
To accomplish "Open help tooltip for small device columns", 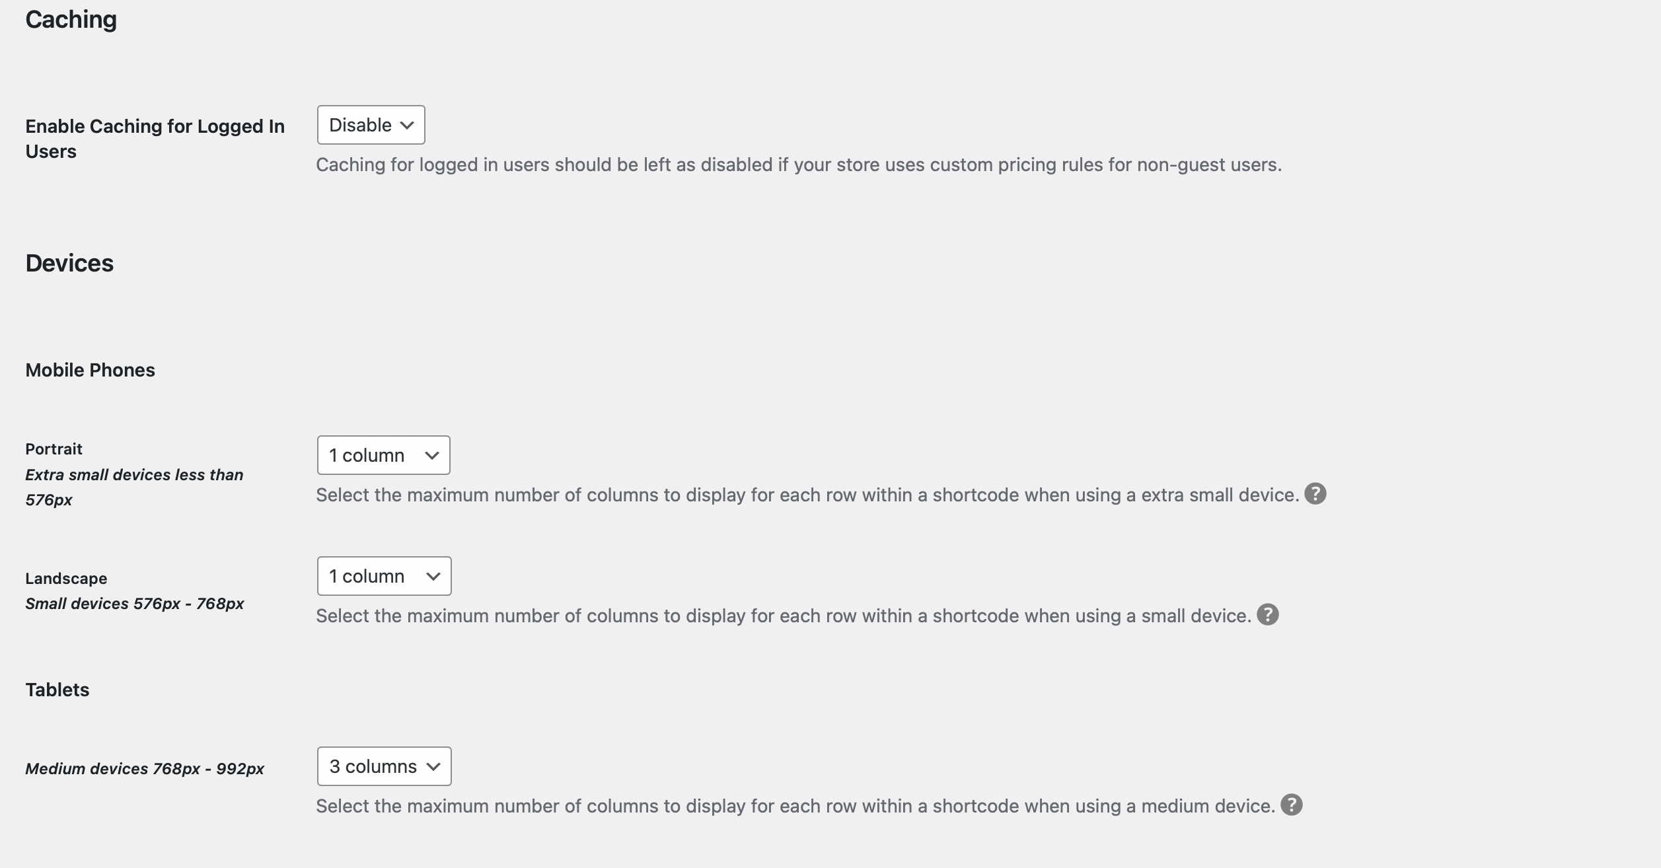I will pos(1267,614).
